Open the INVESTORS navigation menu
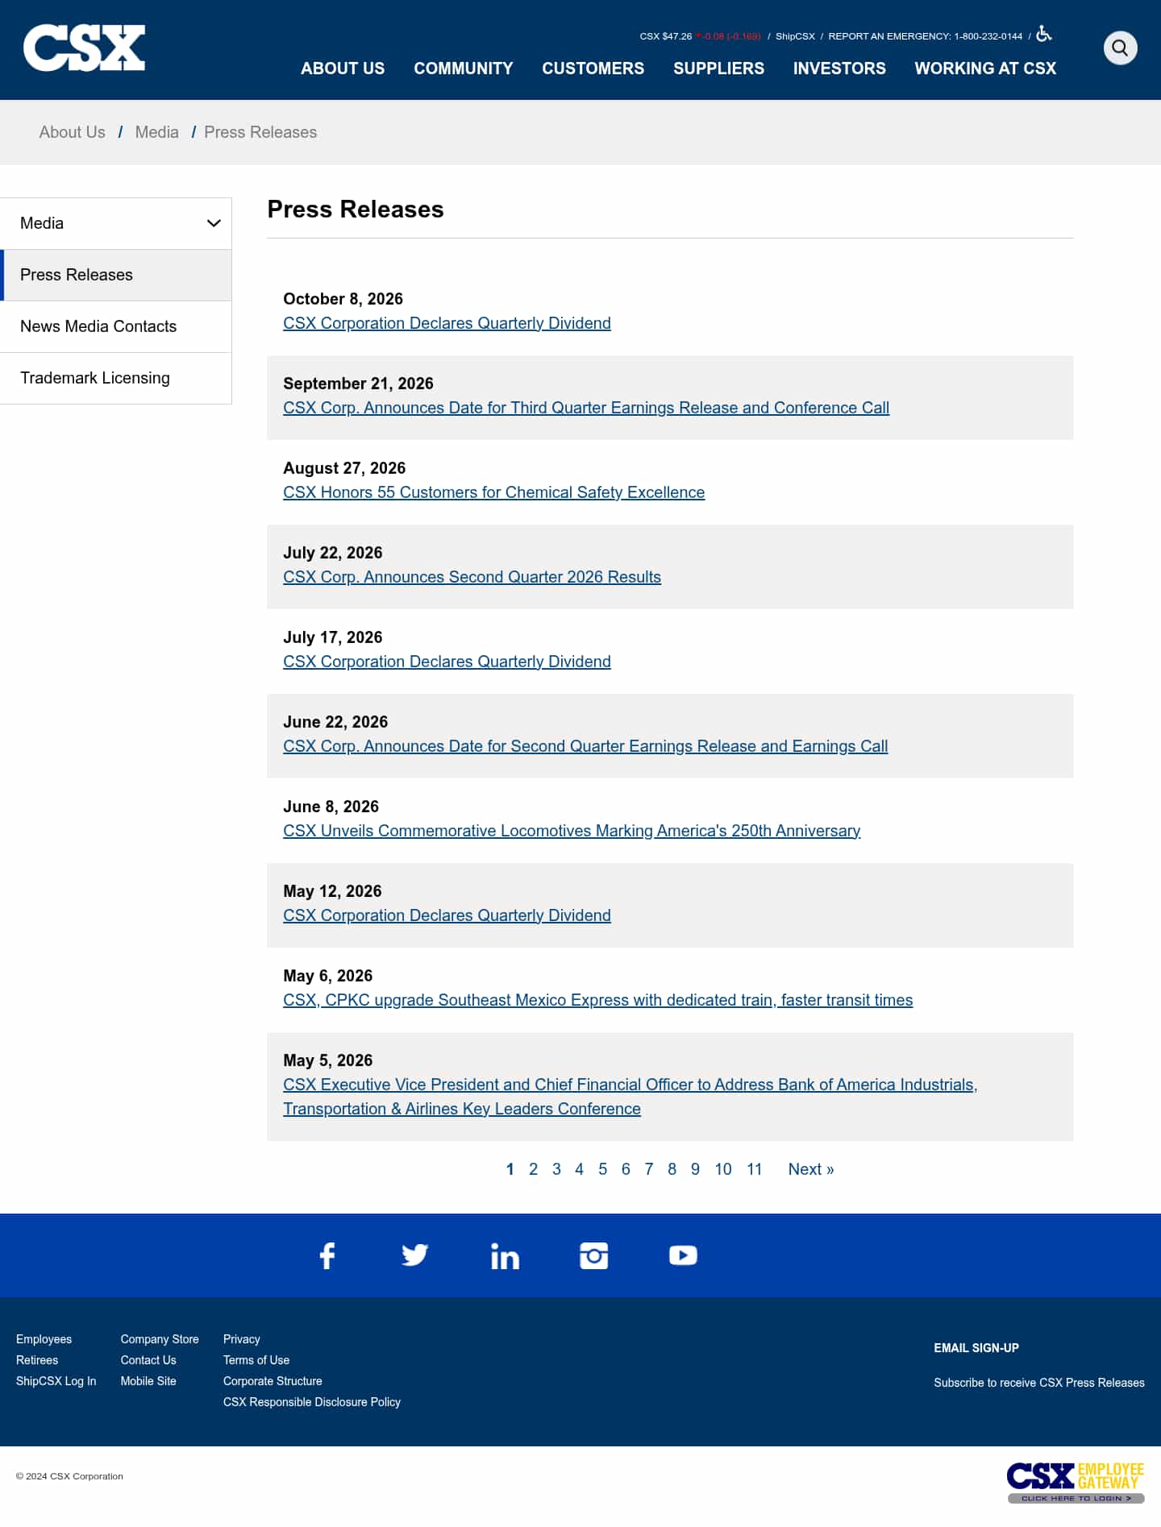This screenshot has height=1527, width=1161. coord(839,68)
